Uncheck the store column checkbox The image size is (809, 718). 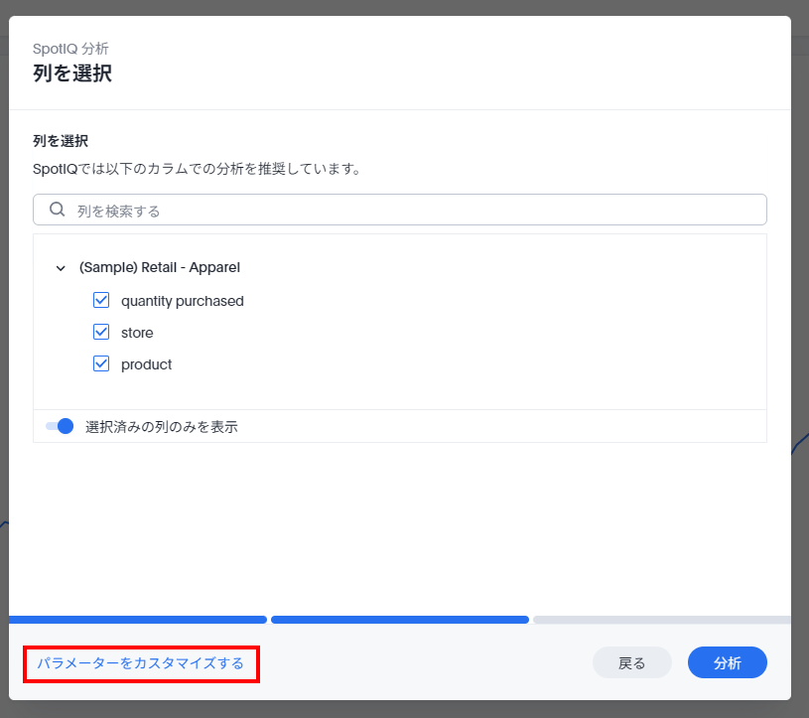[101, 332]
